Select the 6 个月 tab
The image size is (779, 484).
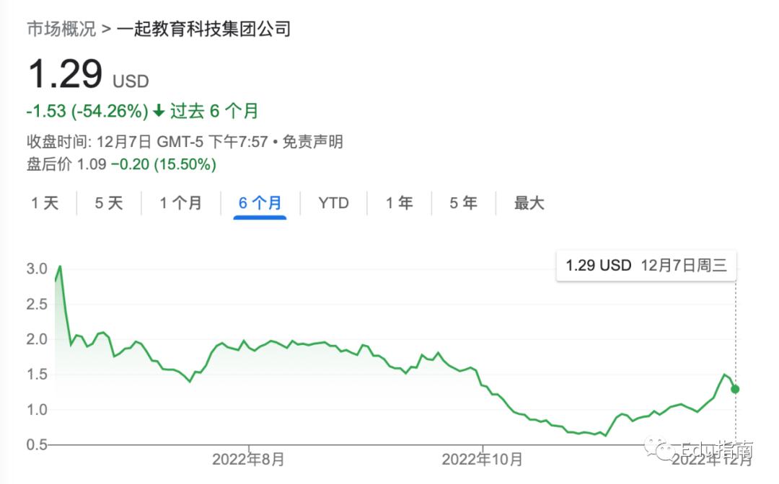260,203
